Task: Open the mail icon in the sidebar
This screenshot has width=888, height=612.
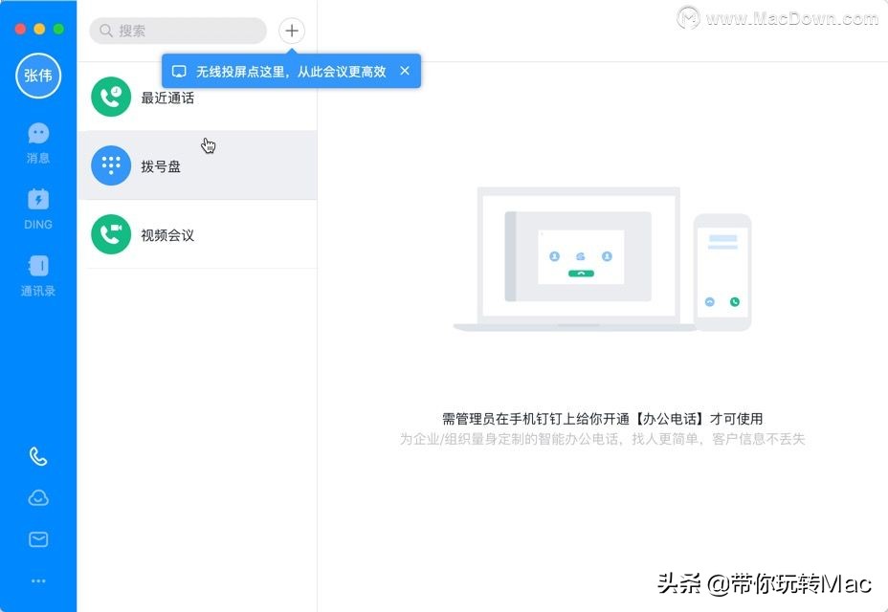Action: pyautogui.click(x=38, y=538)
